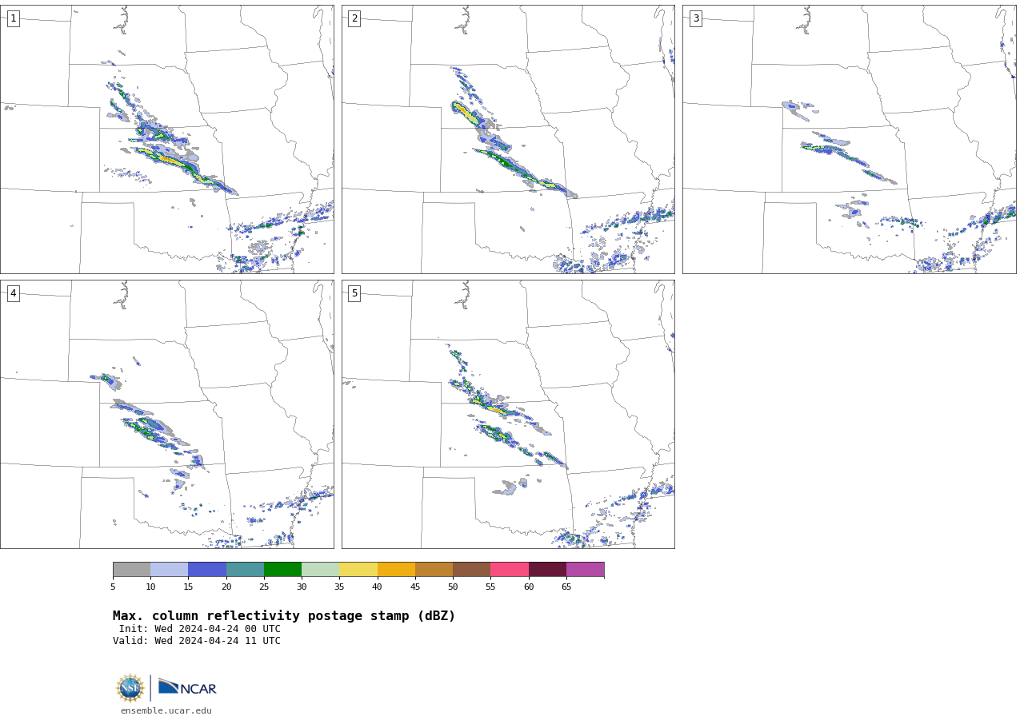Open postage stamp map panel 2
1024x720 pixels.
[x=508, y=139]
